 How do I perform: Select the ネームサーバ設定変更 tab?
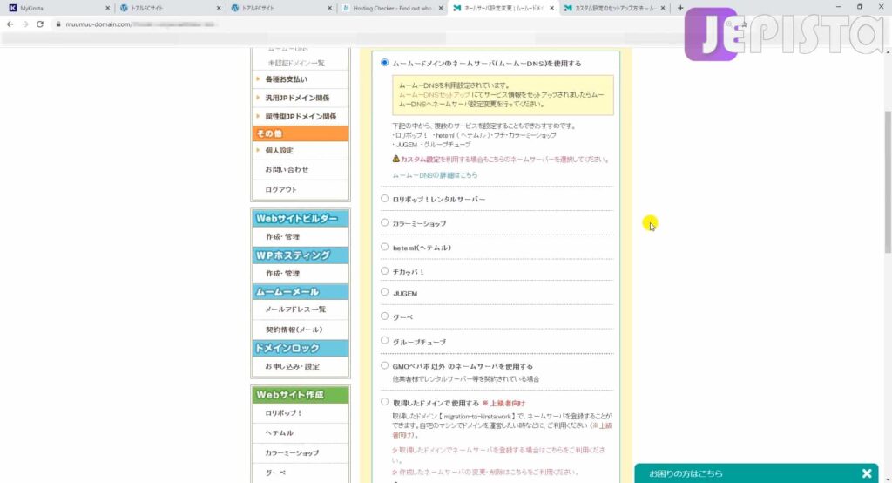(x=503, y=8)
